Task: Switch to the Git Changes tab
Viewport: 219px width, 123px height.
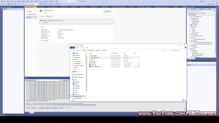Action: point(198,58)
